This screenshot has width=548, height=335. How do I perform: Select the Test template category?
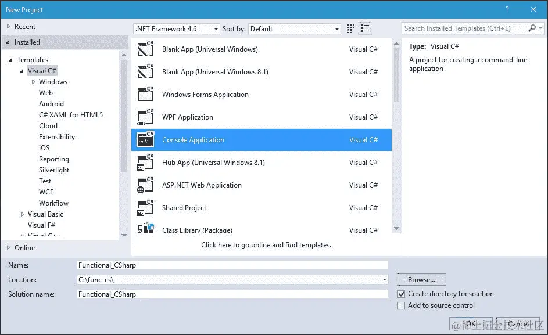click(45, 181)
